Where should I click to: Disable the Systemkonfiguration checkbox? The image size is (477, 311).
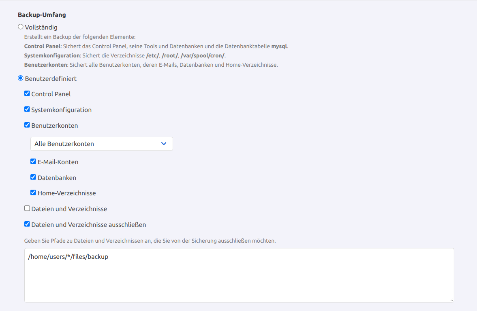(x=27, y=109)
